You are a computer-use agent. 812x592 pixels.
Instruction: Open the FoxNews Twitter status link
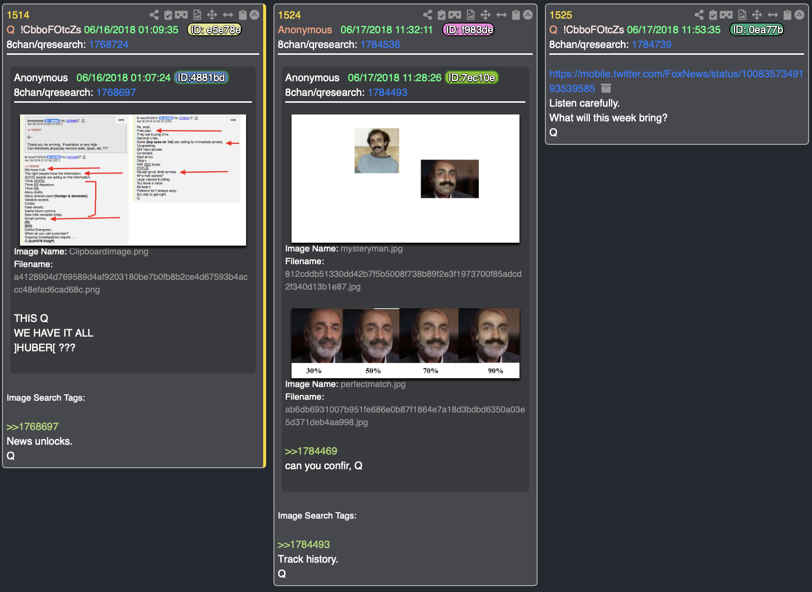(x=676, y=81)
